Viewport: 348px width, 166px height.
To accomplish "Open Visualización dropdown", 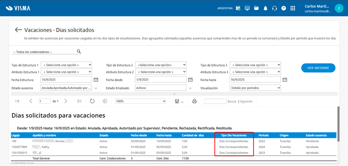I will (255, 88).
